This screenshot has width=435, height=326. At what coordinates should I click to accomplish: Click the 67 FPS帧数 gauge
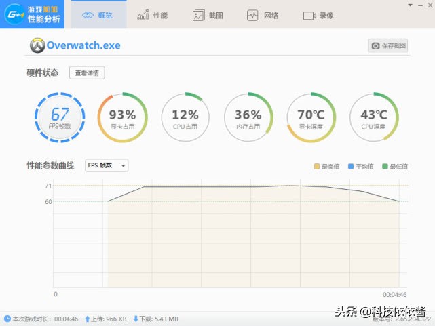[60, 117]
